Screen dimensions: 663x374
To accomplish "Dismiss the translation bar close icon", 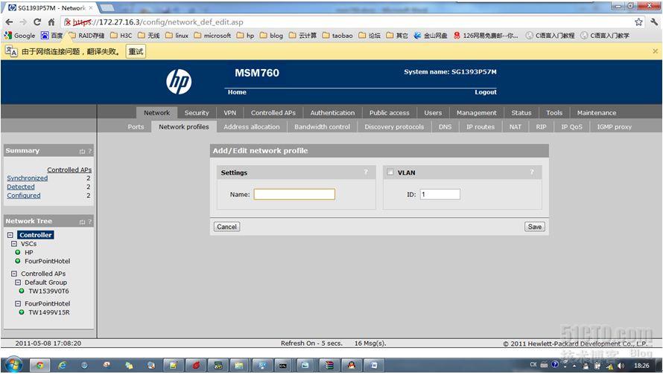I will pos(655,51).
